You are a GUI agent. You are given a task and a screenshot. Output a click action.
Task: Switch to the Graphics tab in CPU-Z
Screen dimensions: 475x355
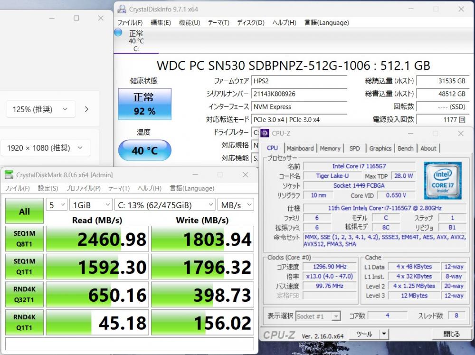380,148
